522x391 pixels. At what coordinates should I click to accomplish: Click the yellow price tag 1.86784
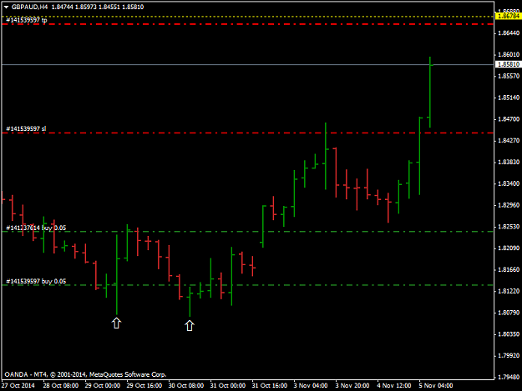point(508,16)
